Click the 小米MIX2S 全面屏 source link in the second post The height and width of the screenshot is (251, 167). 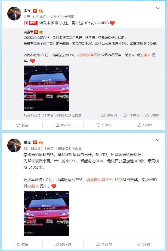68,148
